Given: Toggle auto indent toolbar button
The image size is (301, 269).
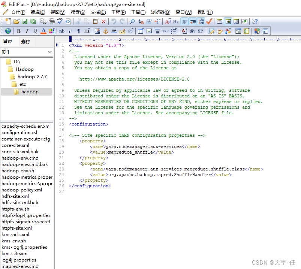Looking at the screenshot, I should click(x=193, y=21).
